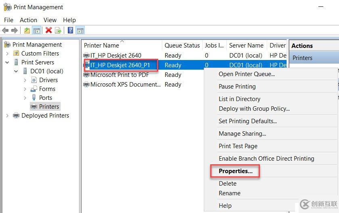This screenshot has width=339, height=213.
Task: Expand the Deployed Printers tree node
Action: point(7,116)
